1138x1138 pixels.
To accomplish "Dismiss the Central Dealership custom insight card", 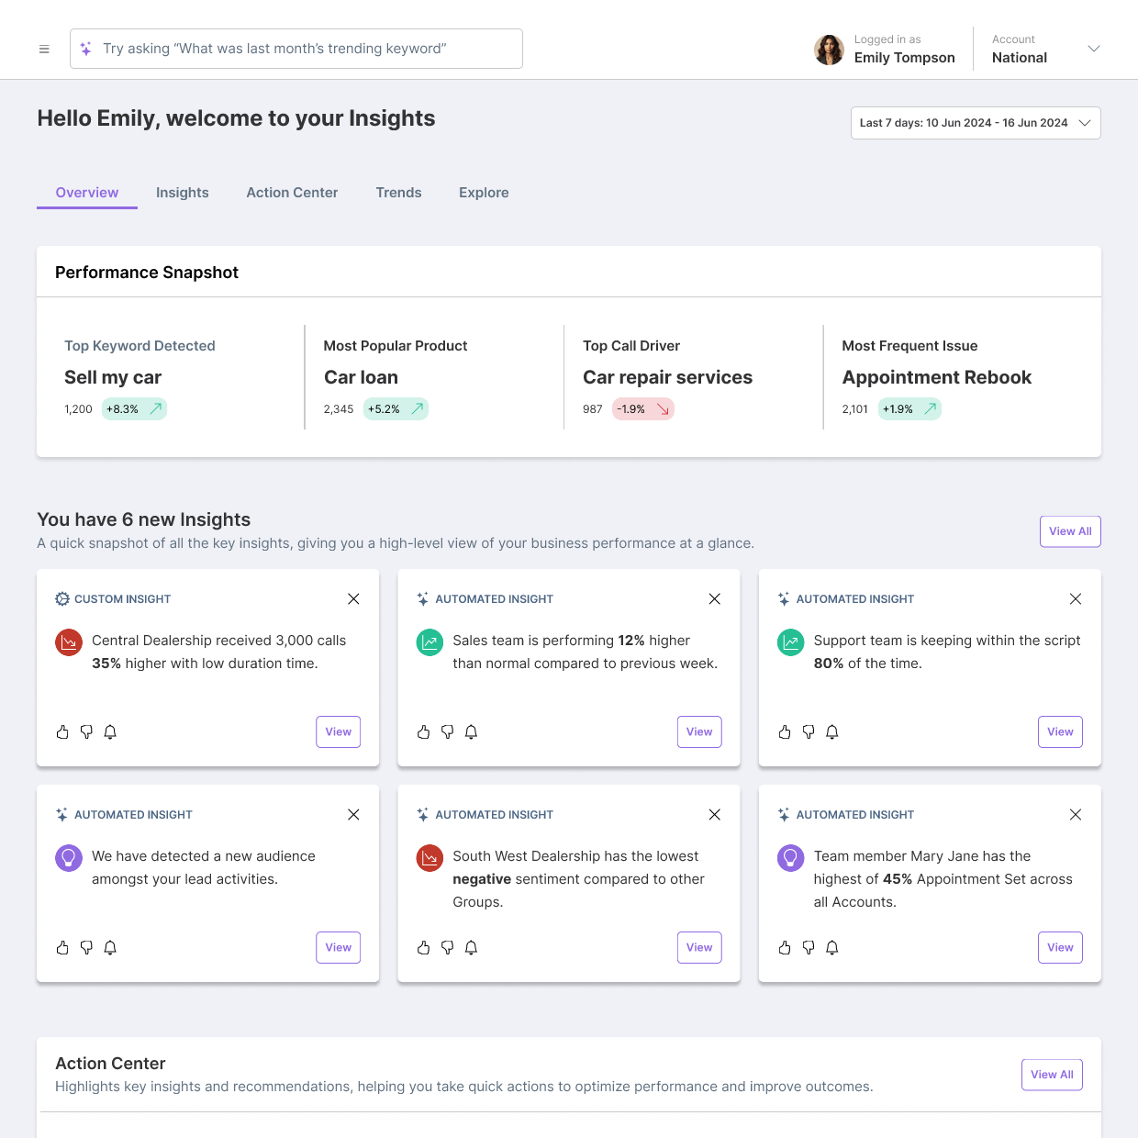I will [353, 599].
